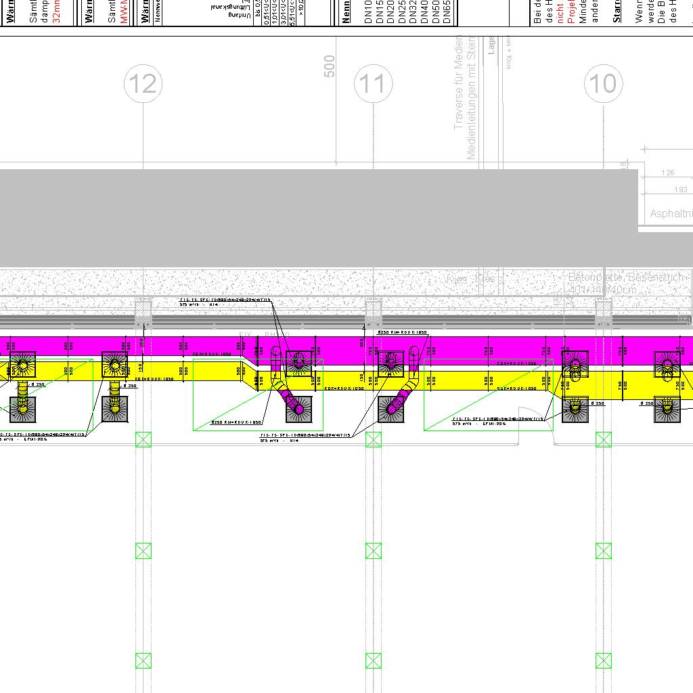Select the "Betonplatte, Besenstrich" annotation
Image resolution: width=693 pixels, height=693 pixels.
pyautogui.click(x=626, y=277)
